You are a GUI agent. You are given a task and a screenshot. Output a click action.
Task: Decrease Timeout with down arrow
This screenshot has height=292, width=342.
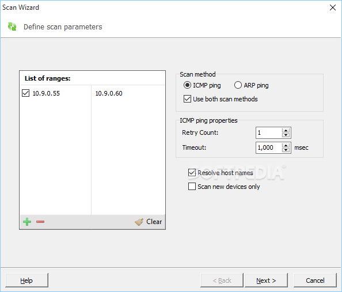286,150
